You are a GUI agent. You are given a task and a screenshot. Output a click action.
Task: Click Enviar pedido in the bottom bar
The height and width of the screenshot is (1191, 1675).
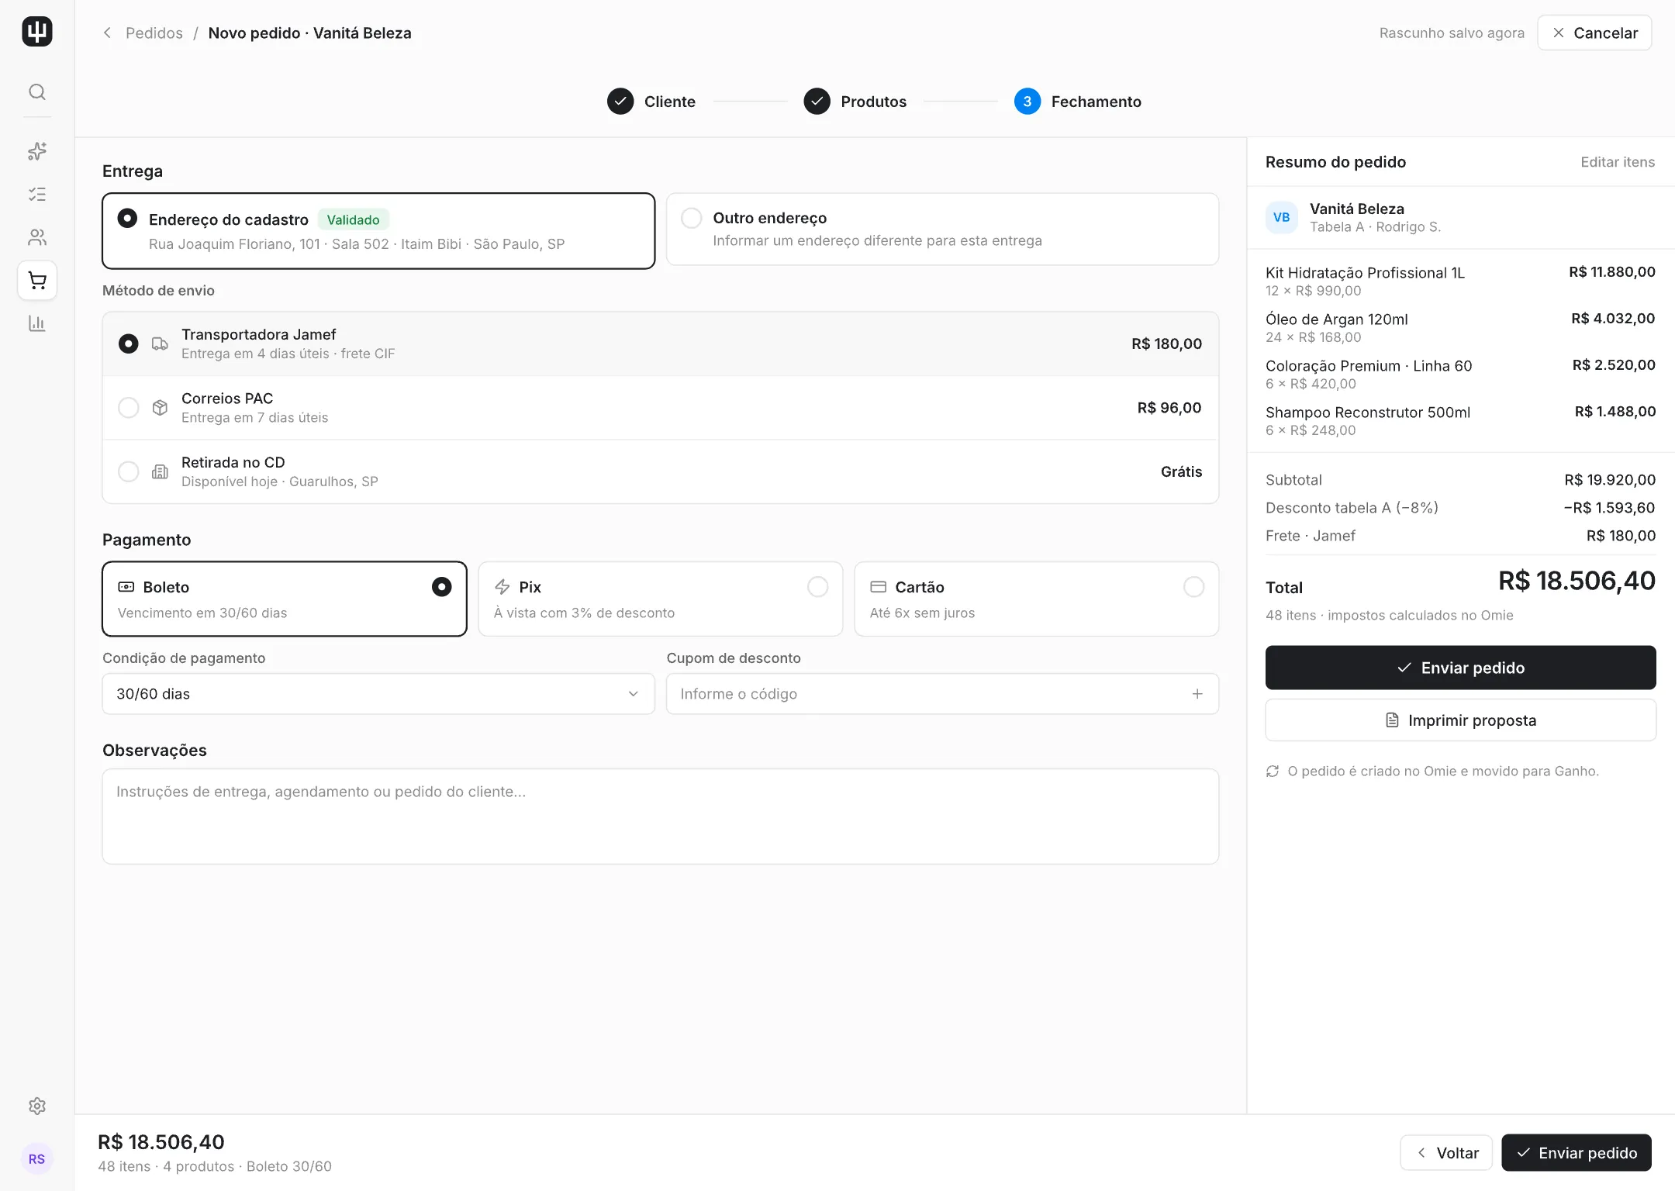click(1577, 1153)
